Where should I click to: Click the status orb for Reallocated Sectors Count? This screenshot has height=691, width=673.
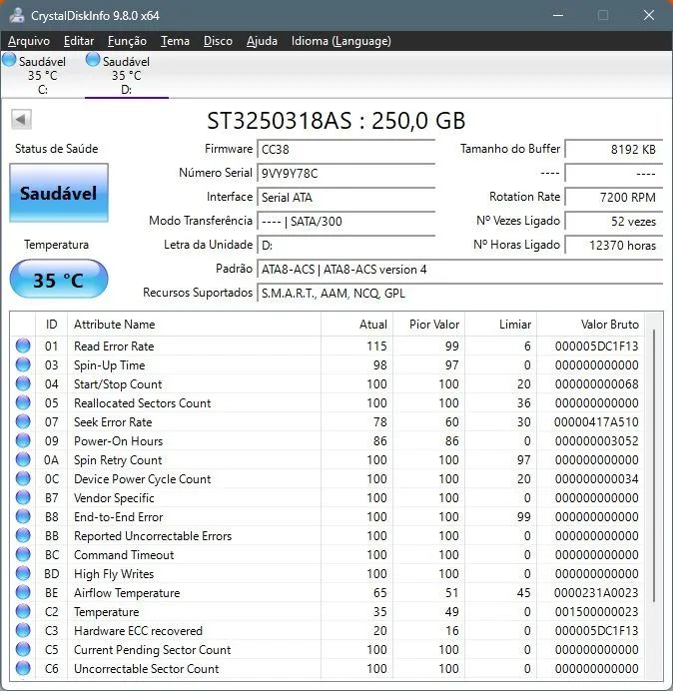click(23, 402)
